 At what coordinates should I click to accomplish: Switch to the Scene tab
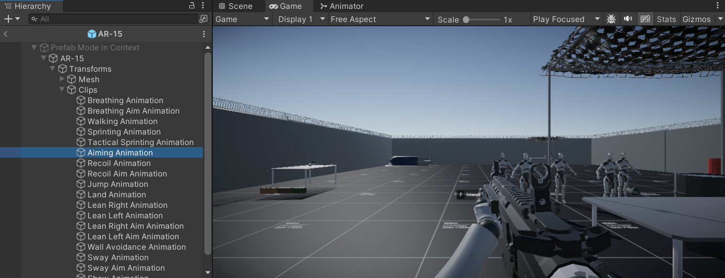236,6
